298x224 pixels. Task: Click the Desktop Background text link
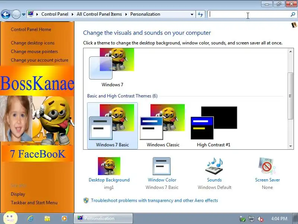[109, 180]
